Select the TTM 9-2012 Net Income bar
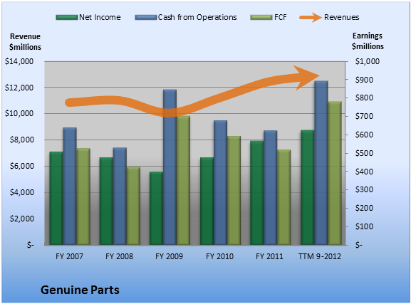411x304 pixels. pos(308,187)
